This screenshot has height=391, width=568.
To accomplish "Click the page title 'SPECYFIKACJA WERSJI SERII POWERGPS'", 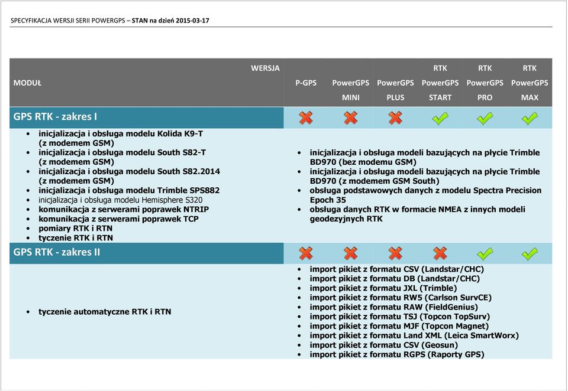I will tap(67, 21).
